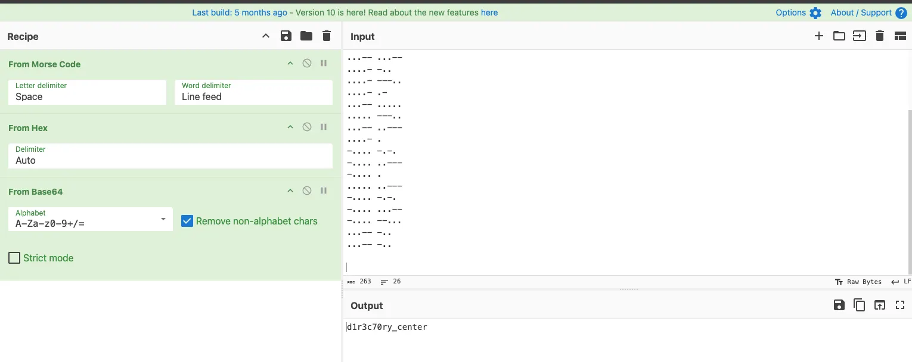Maximise the output pane
This screenshot has height=362, width=912.
point(900,305)
